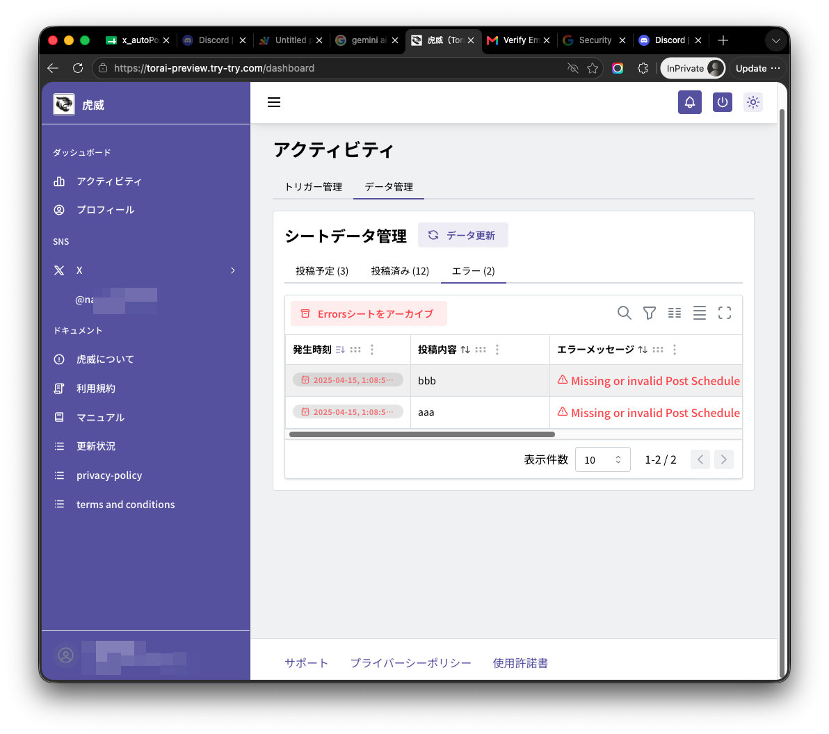Open the notifications bell
Viewport: 829px width, 734px height.
coord(689,102)
